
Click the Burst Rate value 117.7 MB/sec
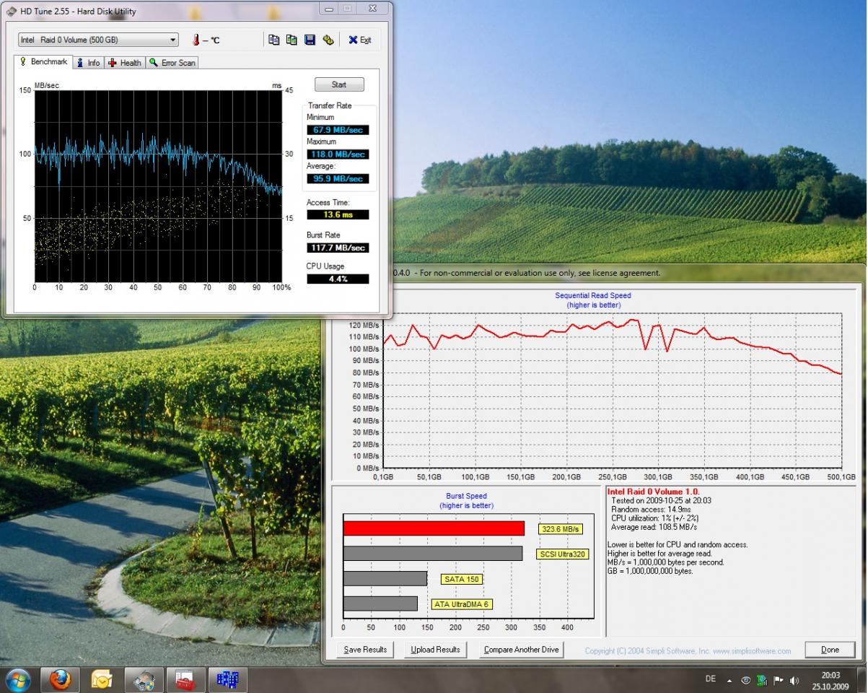(338, 248)
